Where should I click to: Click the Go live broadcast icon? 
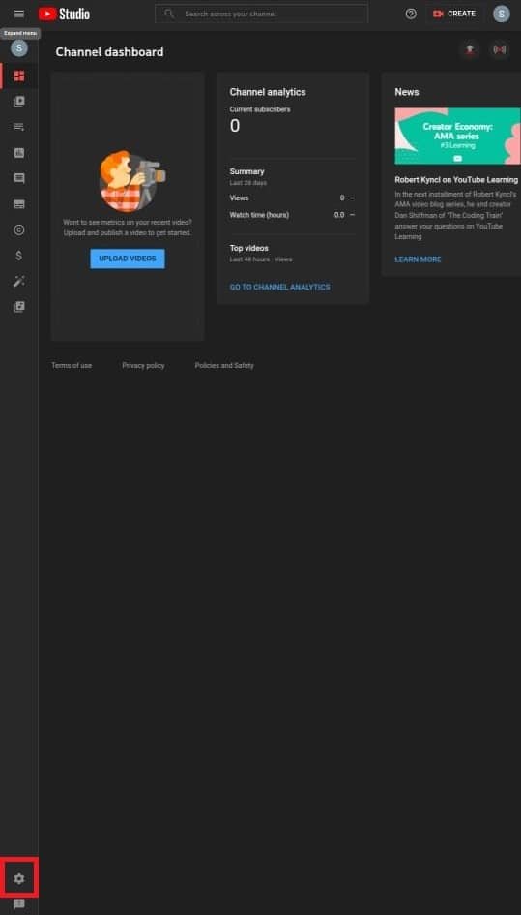500,50
